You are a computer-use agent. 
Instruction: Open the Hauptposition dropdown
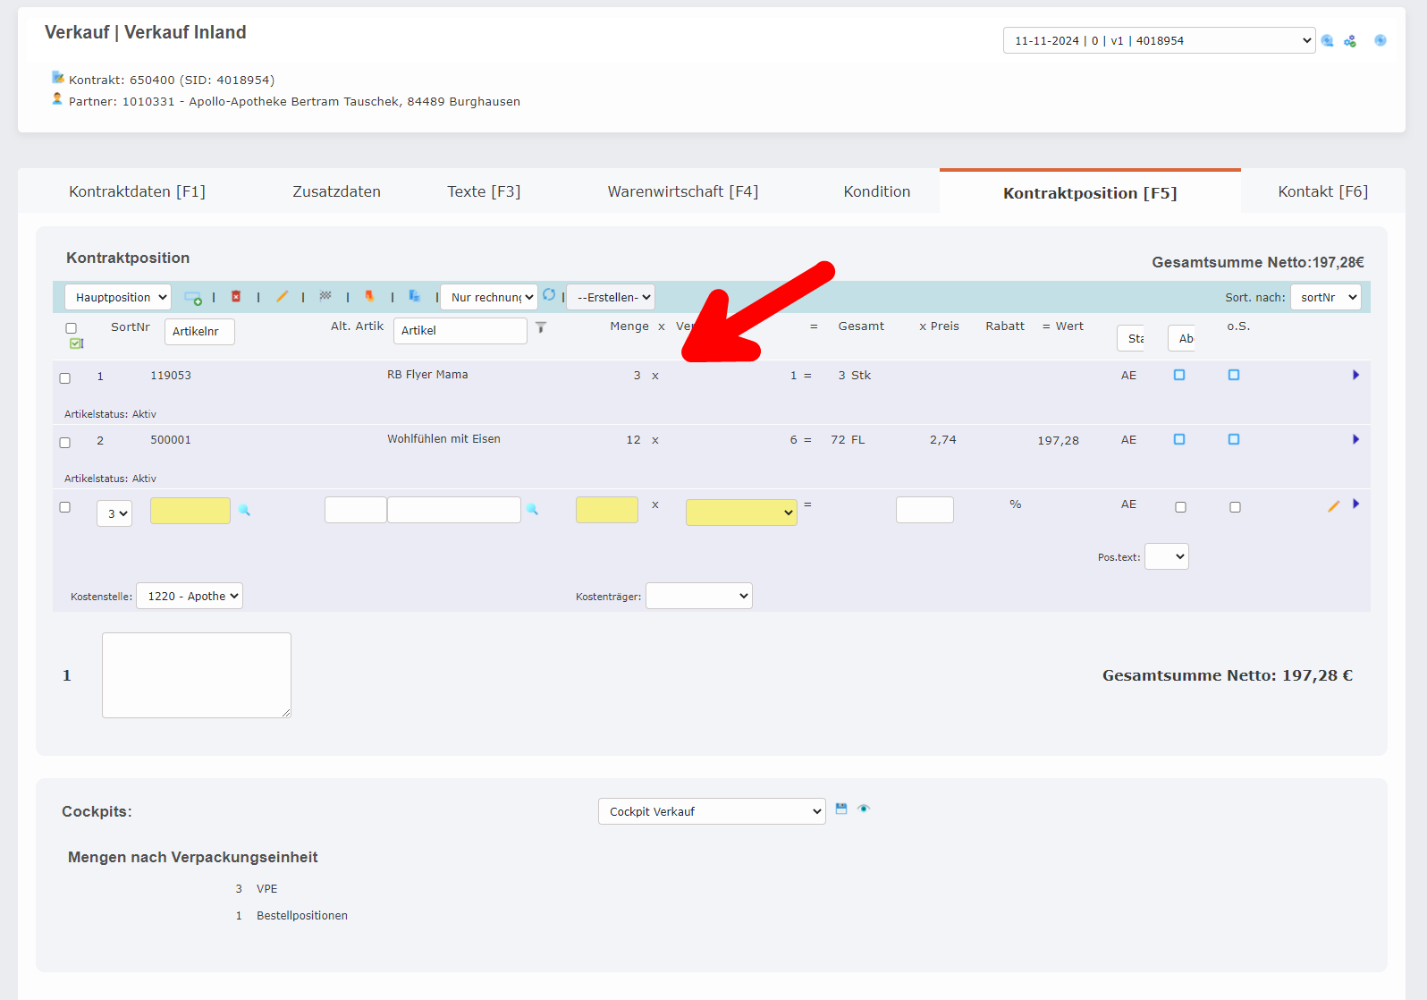(x=118, y=297)
